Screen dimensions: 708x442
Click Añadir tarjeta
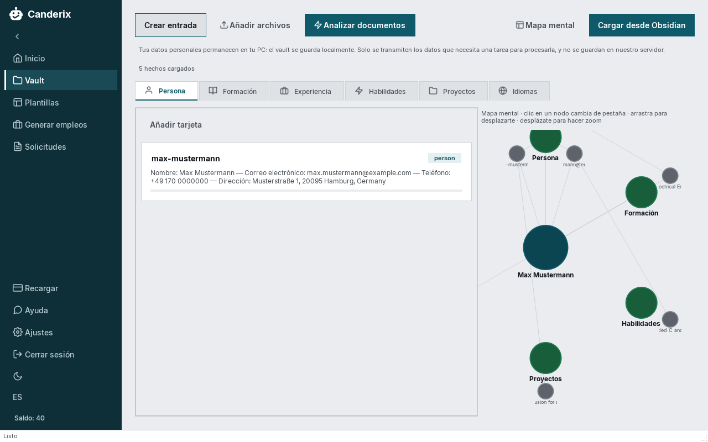pyautogui.click(x=176, y=125)
